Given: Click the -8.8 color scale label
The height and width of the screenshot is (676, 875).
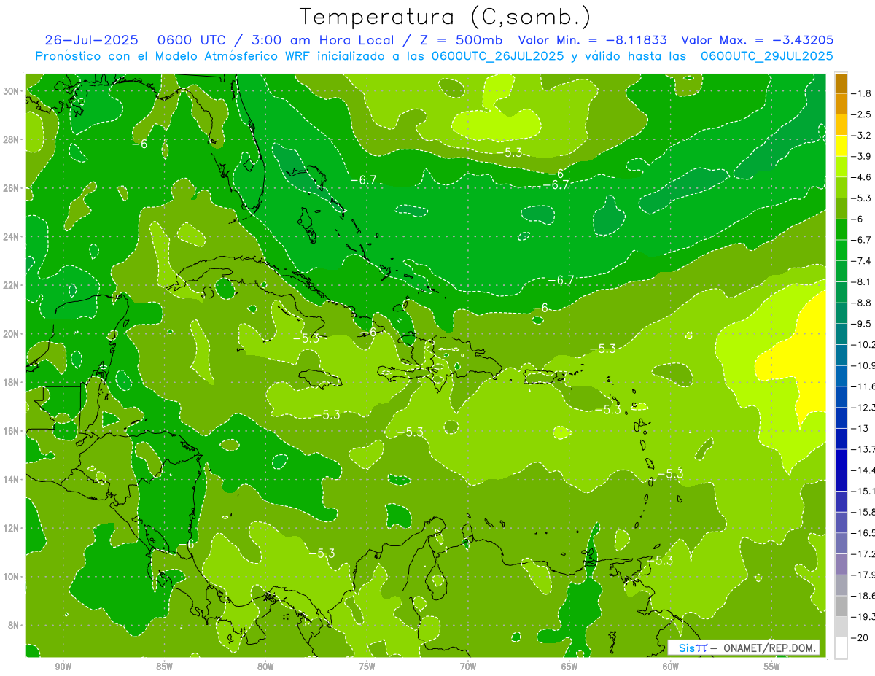Looking at the screenshot, I should coord(863,303).
